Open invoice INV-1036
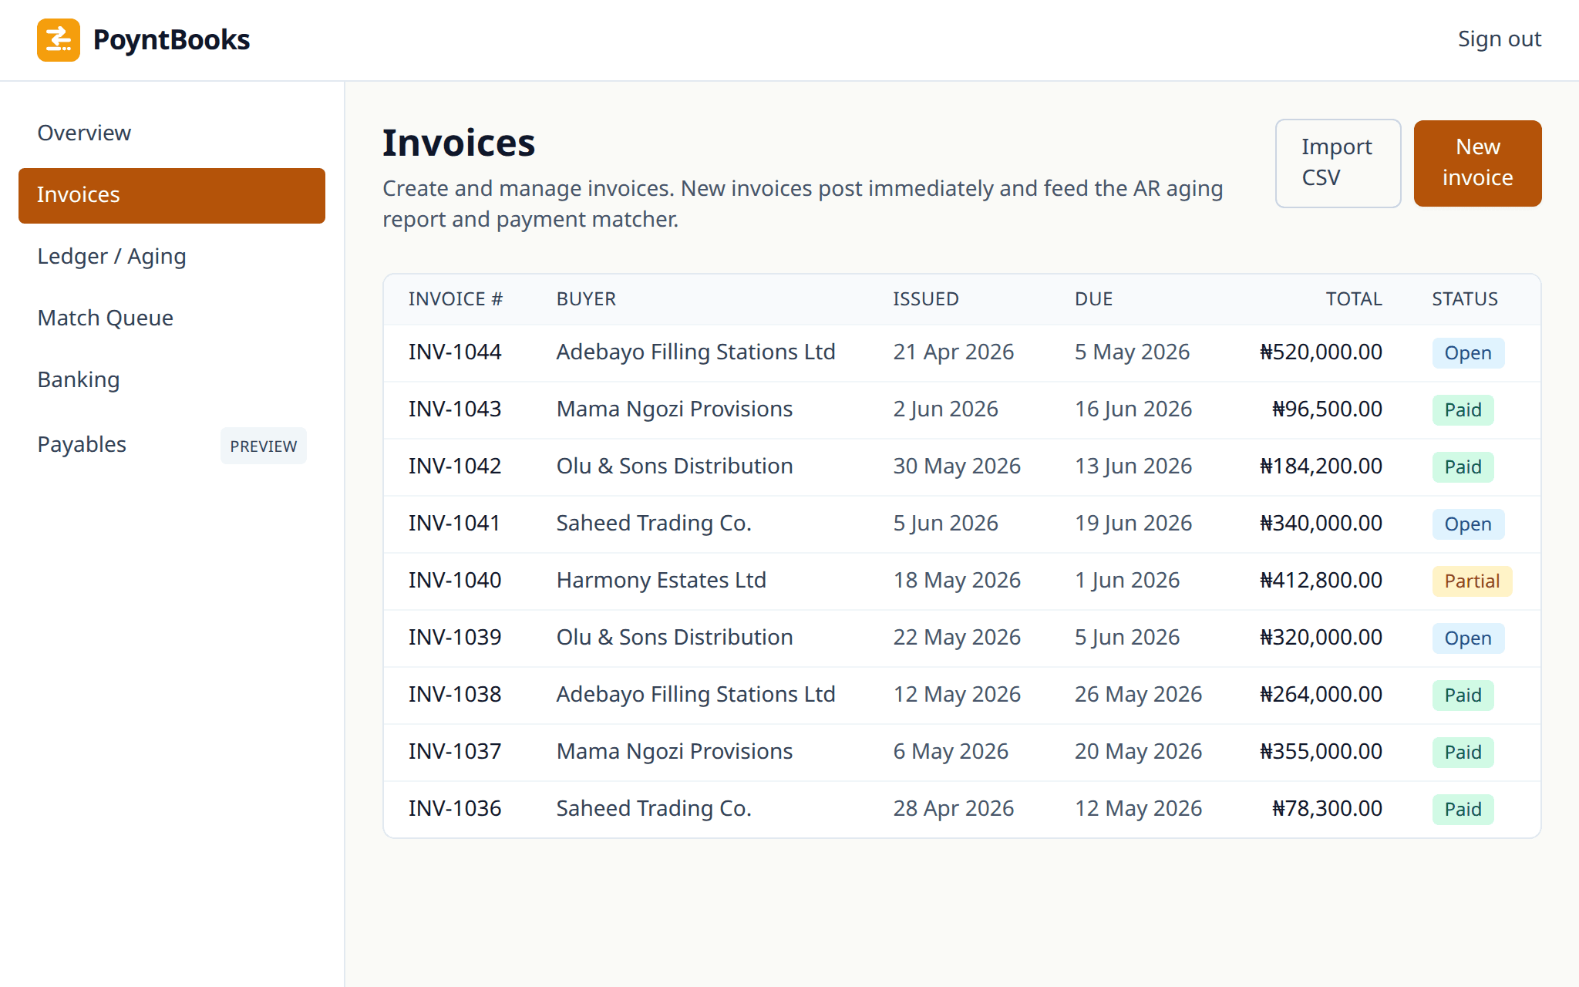The image size is (1579, 987). pyautogui.click(x=455, y=809)
